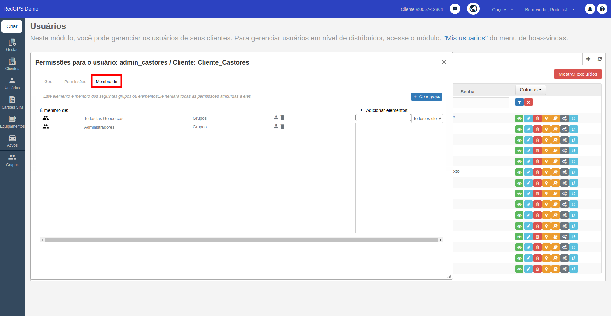Click the Adicionar elementos search field

pyautogui.click(x=383, y=117)
